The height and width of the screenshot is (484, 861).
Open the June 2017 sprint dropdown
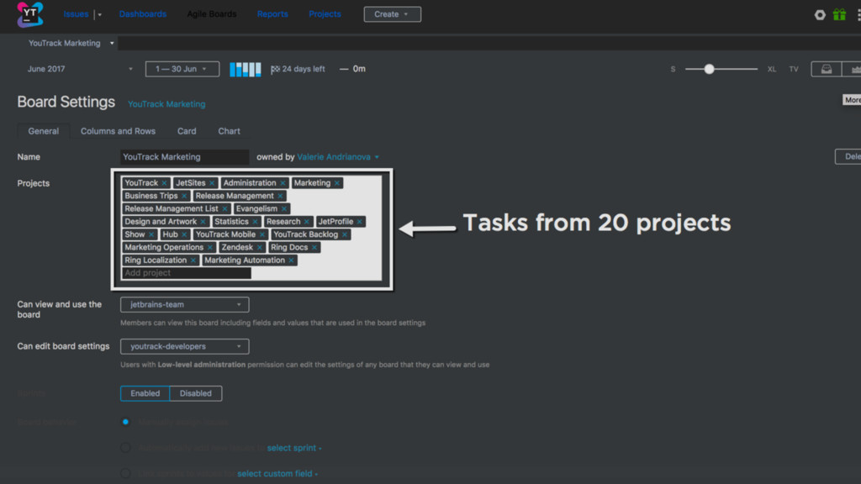[80, 69]
